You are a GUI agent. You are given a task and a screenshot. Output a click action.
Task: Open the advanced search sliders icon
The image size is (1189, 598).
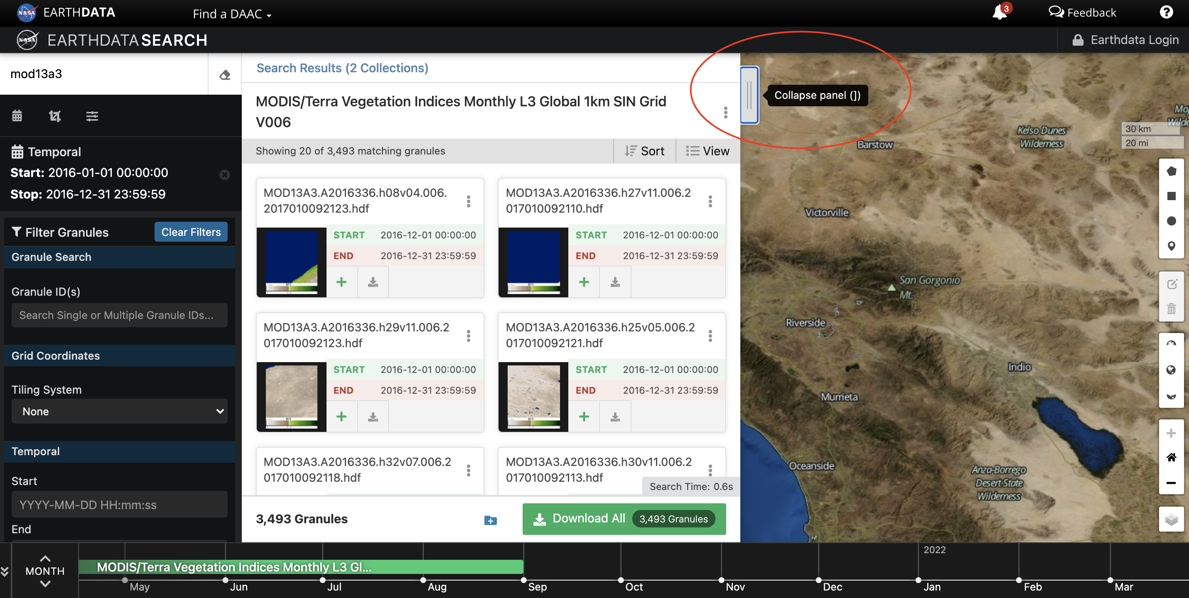[x=92, y=116]
